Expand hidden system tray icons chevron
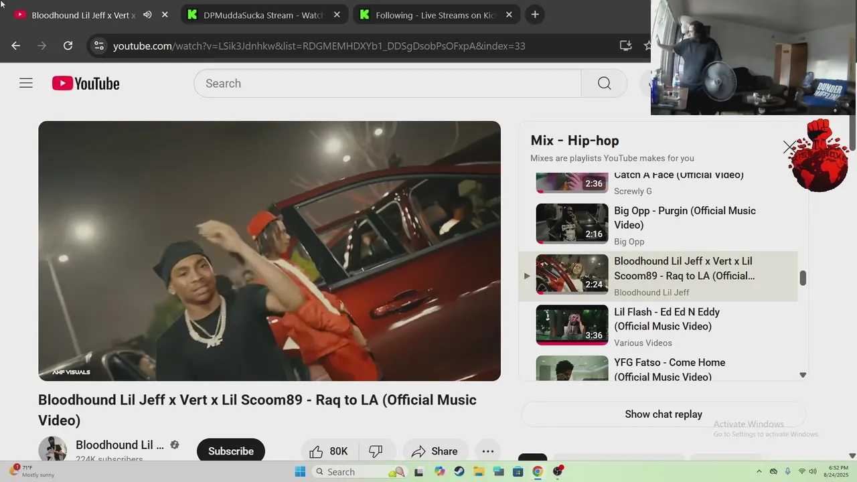The image size is (857, 482). [759, 471]
